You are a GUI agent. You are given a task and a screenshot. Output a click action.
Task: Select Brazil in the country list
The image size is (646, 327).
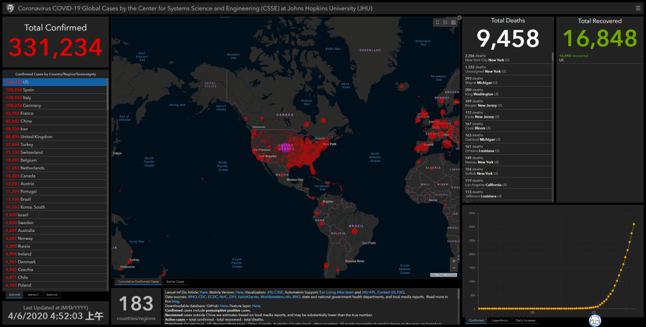point(55,199)
